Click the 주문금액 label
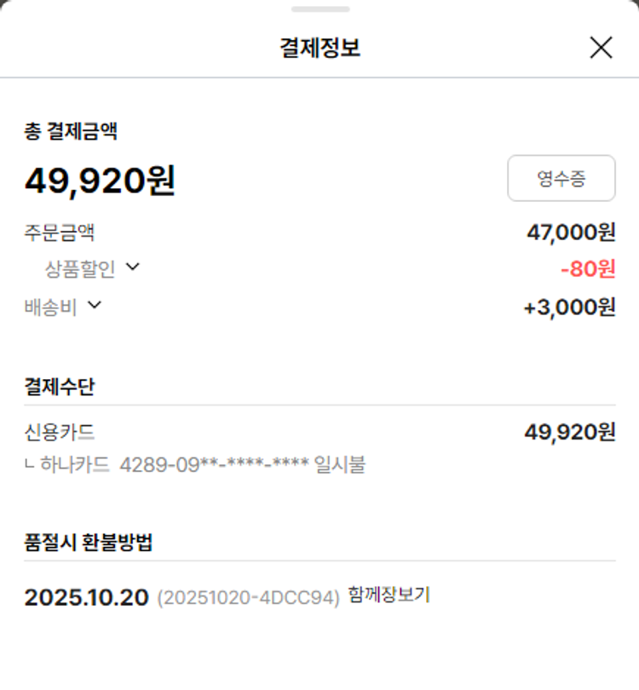Image resolution: width=639 pixels, height=690 pixels. pos(60,232)
